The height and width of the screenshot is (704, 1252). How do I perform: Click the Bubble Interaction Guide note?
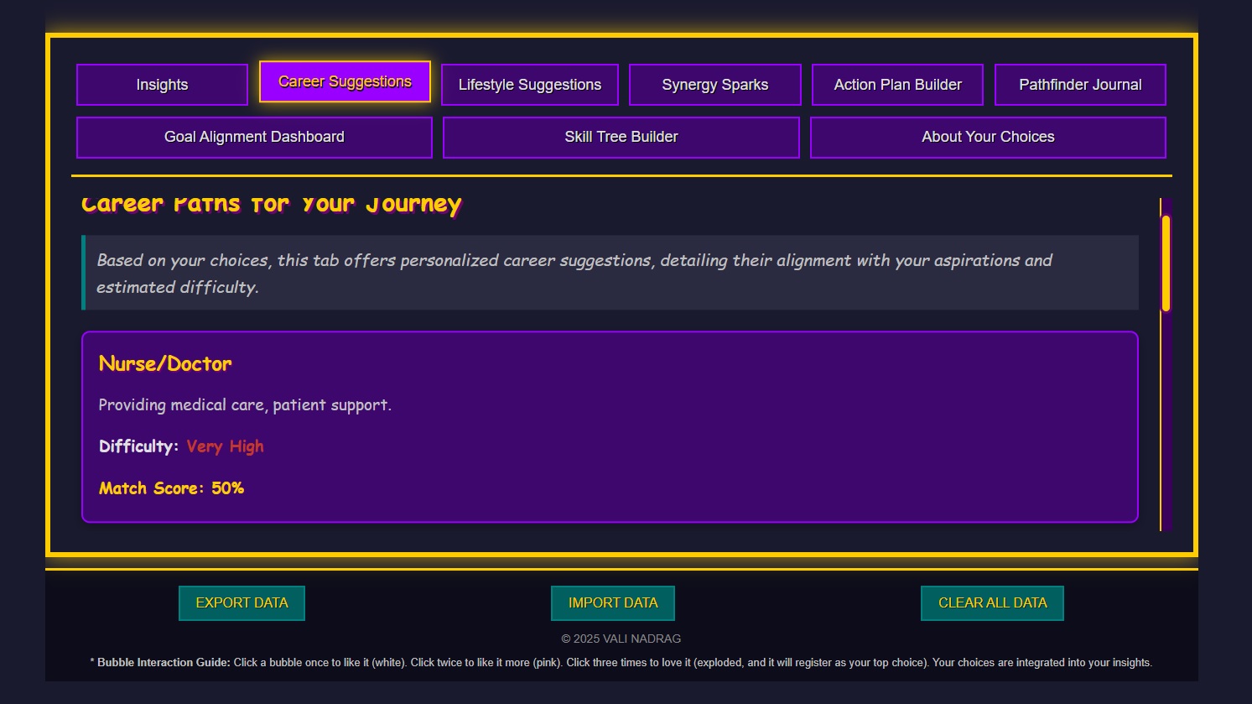[621, 662]
